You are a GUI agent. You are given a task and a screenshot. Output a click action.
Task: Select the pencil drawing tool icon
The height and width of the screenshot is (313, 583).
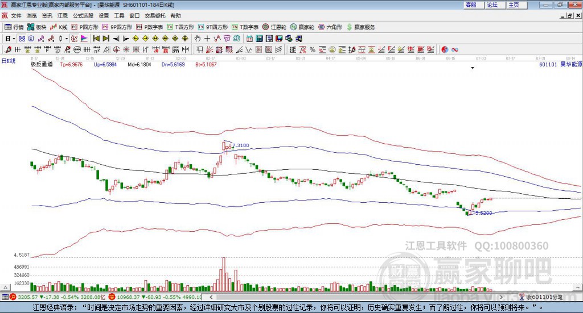(x=8, y=49)
